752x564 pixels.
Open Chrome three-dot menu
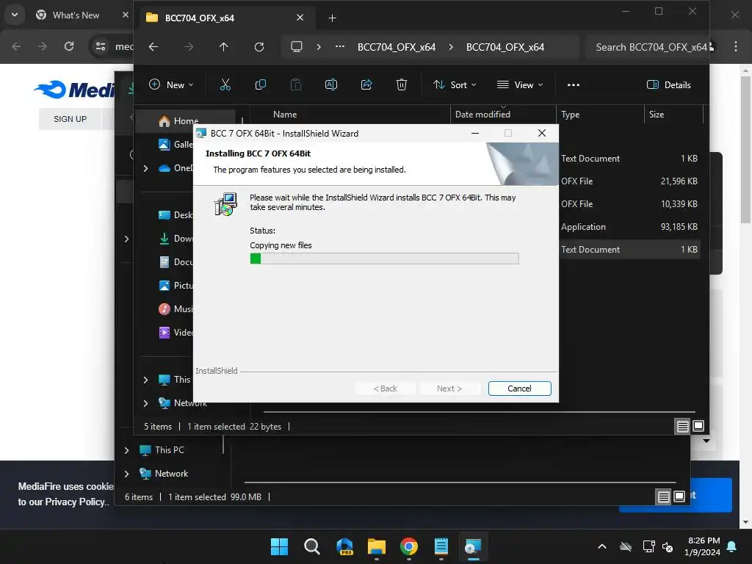coord(736,46)
